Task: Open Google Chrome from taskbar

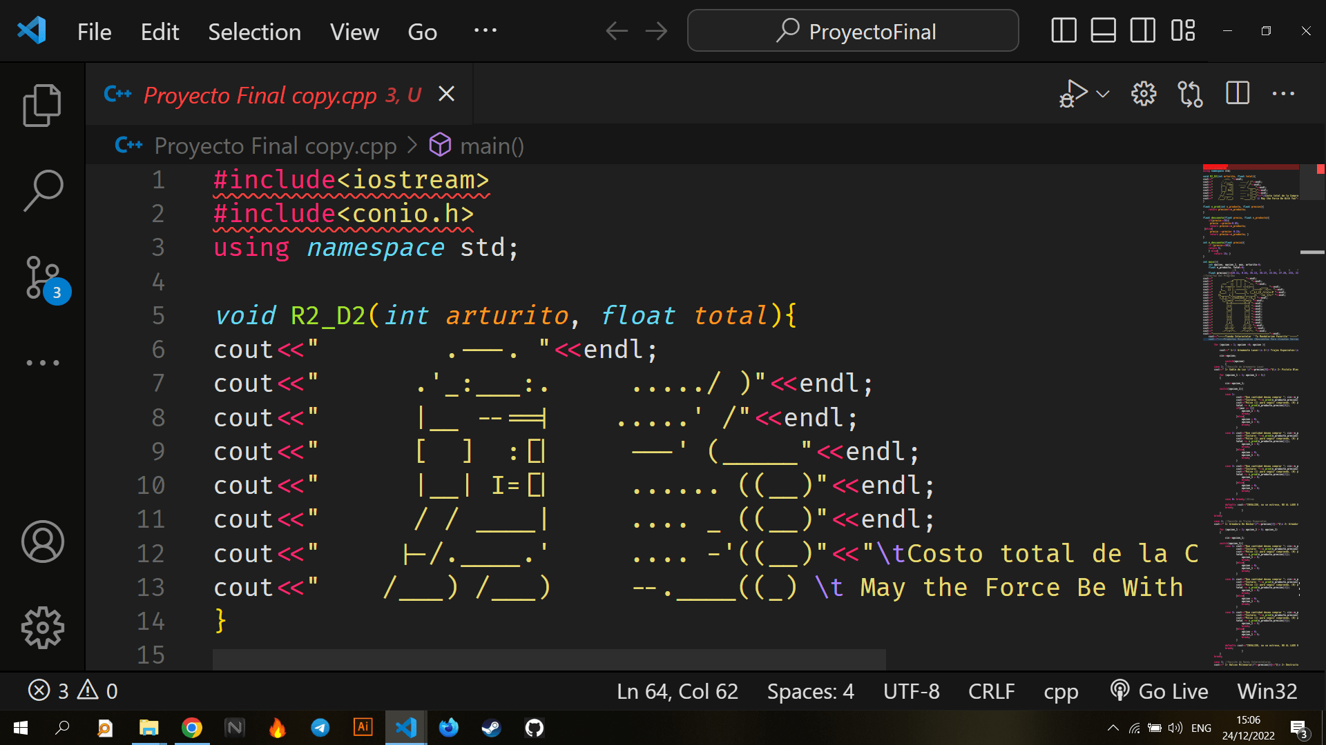Action: (192, 728)
